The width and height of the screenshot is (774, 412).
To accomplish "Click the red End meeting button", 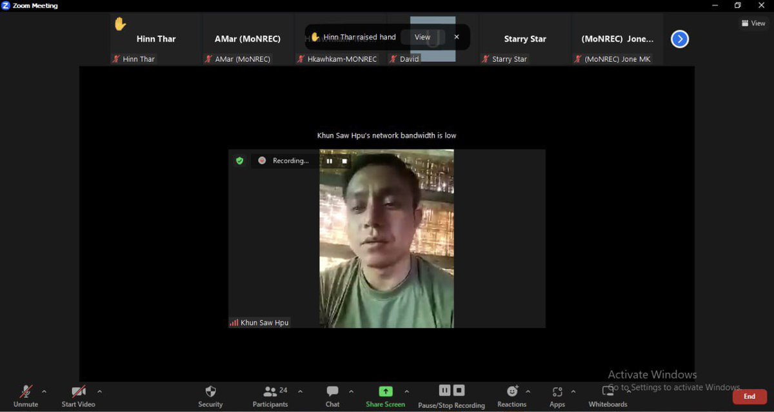I will [749, 397].
